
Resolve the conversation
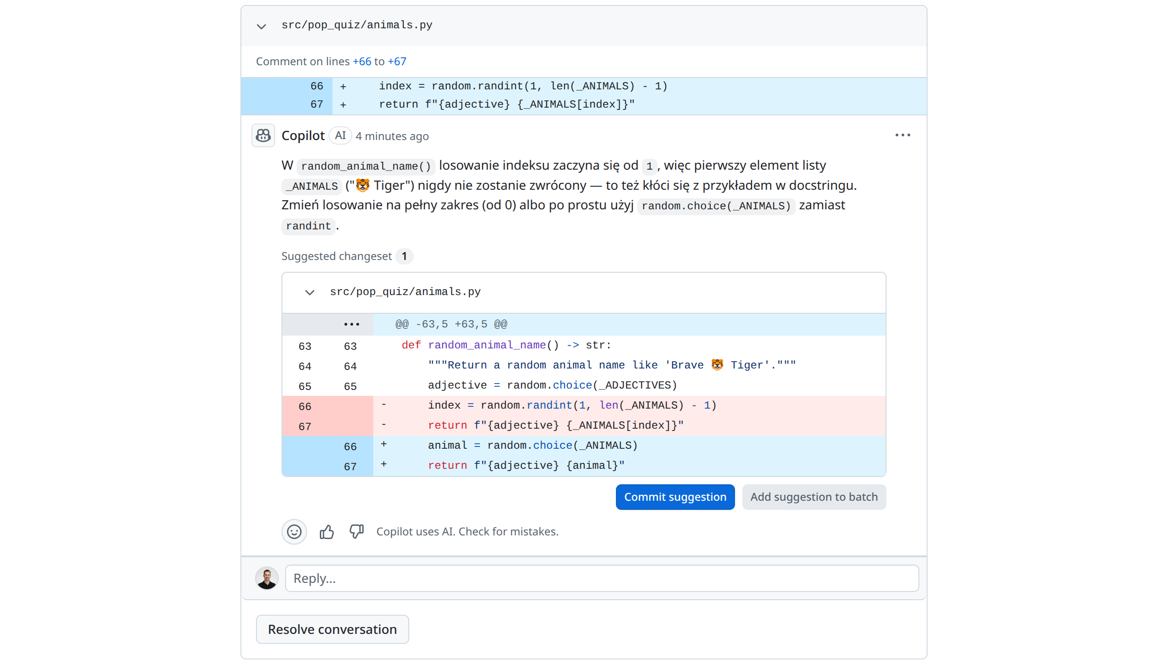coord(332,629)
